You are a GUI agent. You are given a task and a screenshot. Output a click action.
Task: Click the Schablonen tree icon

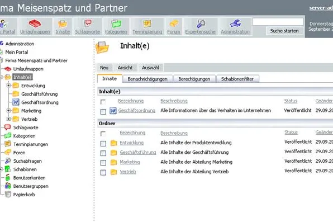pos(8,169)
